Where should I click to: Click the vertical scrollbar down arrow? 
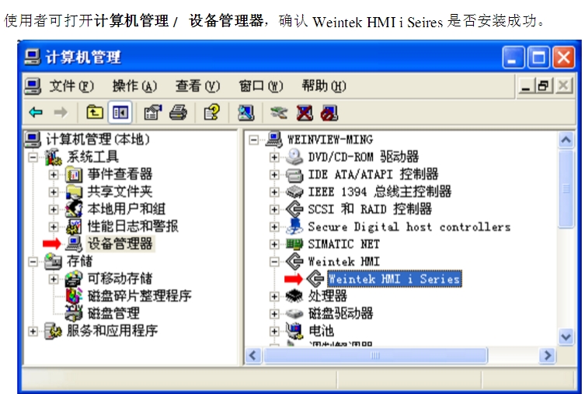[566, 337]
